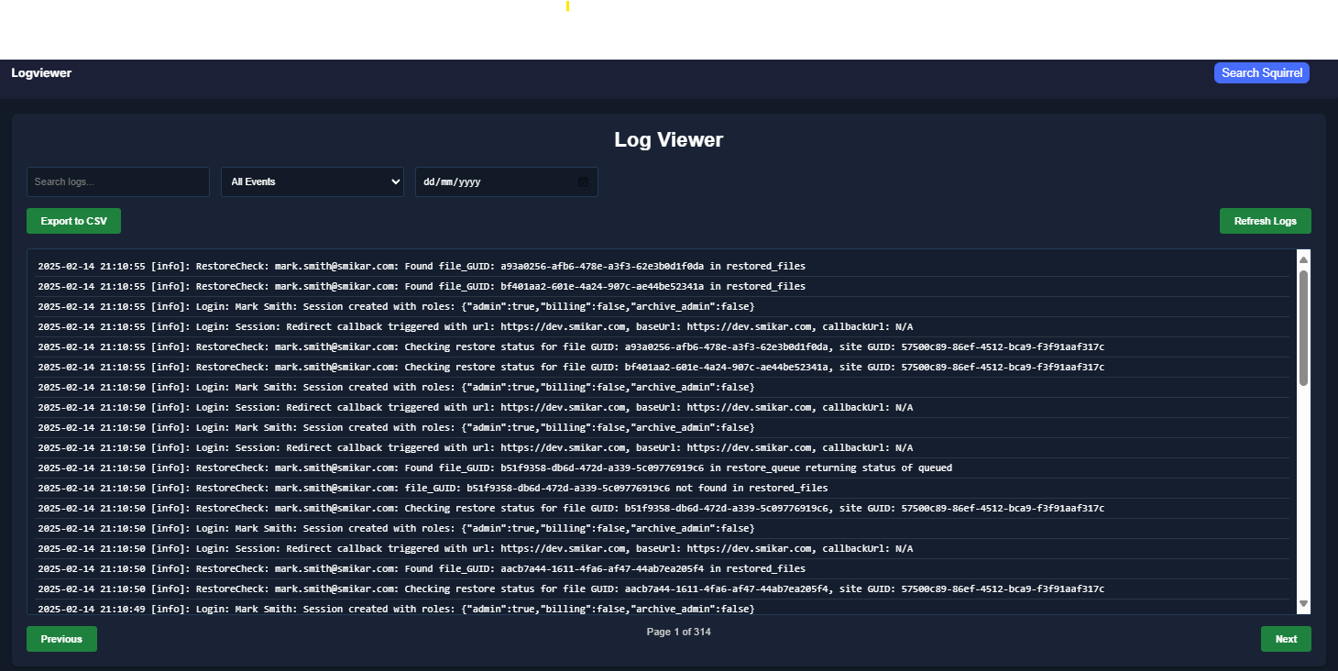The image size is (1338, 671).
Task: Expand the All Events filter dropdown
Action: coord(312,181)
